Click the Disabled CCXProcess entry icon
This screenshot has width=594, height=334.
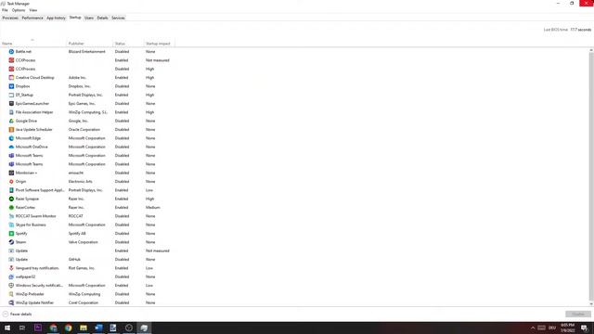tap(11, 69)
